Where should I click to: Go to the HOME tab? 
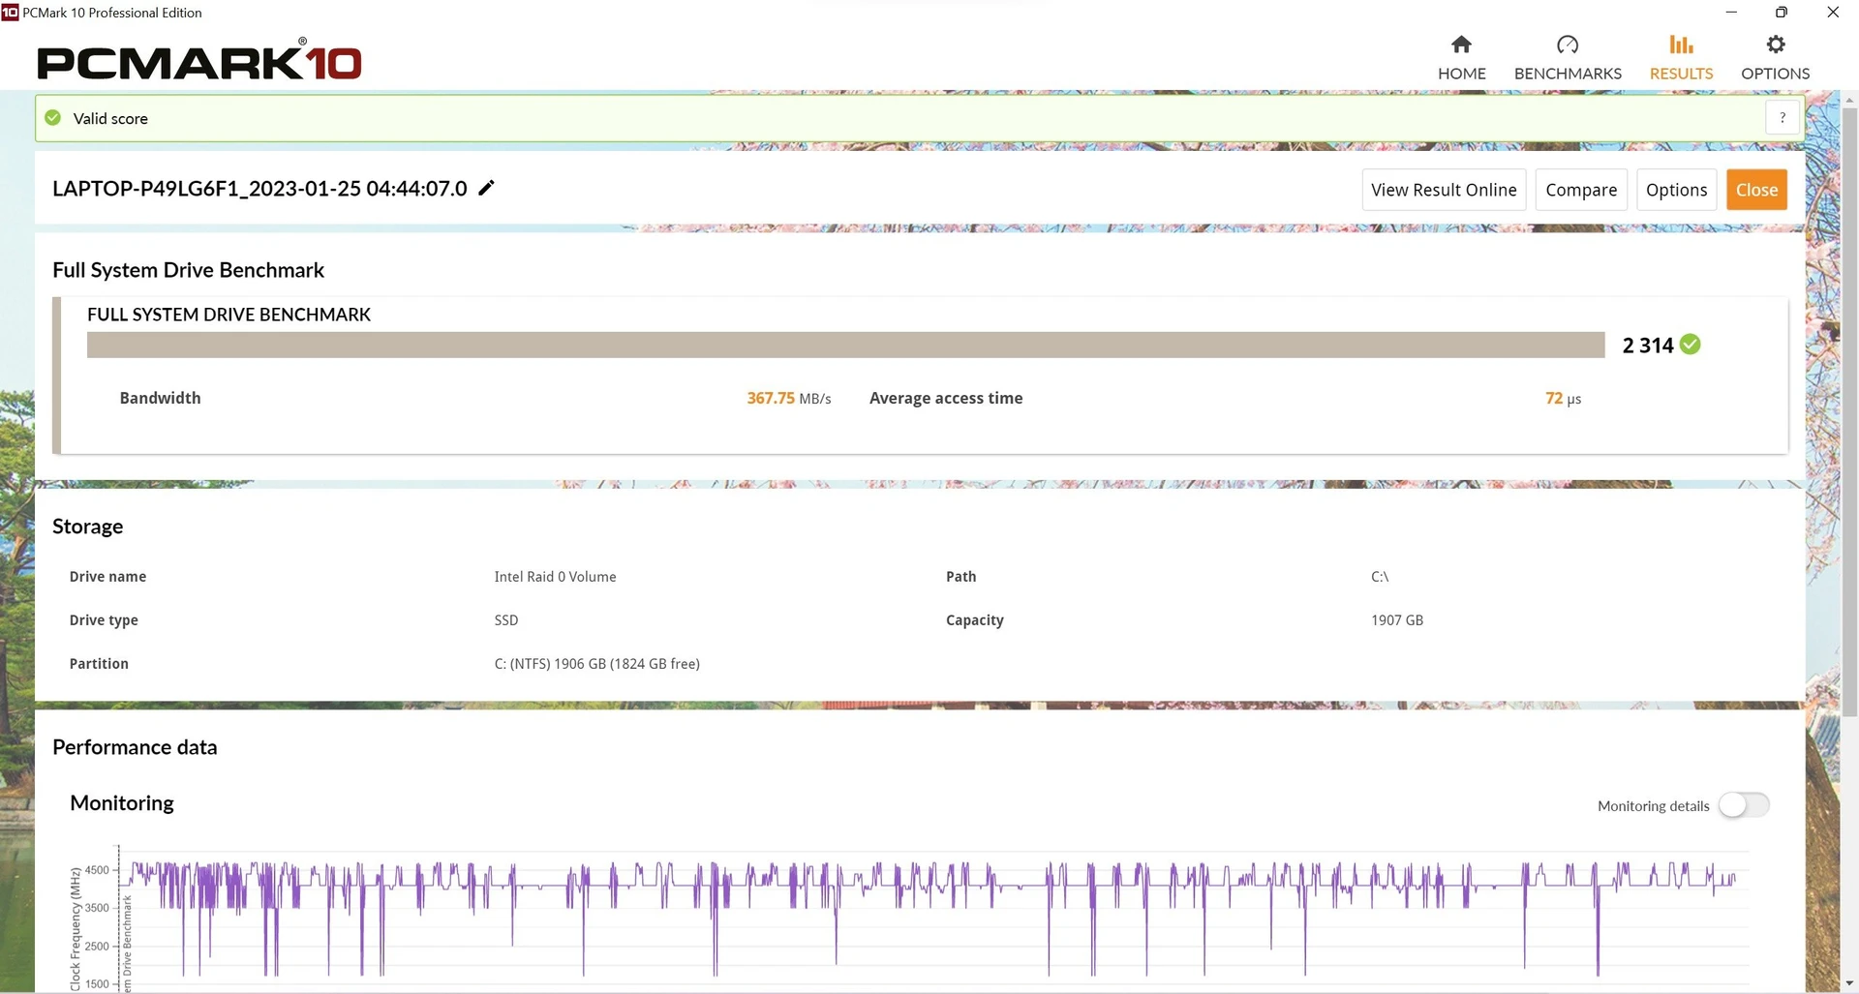pyautogui.click(x=1461, y=58)
